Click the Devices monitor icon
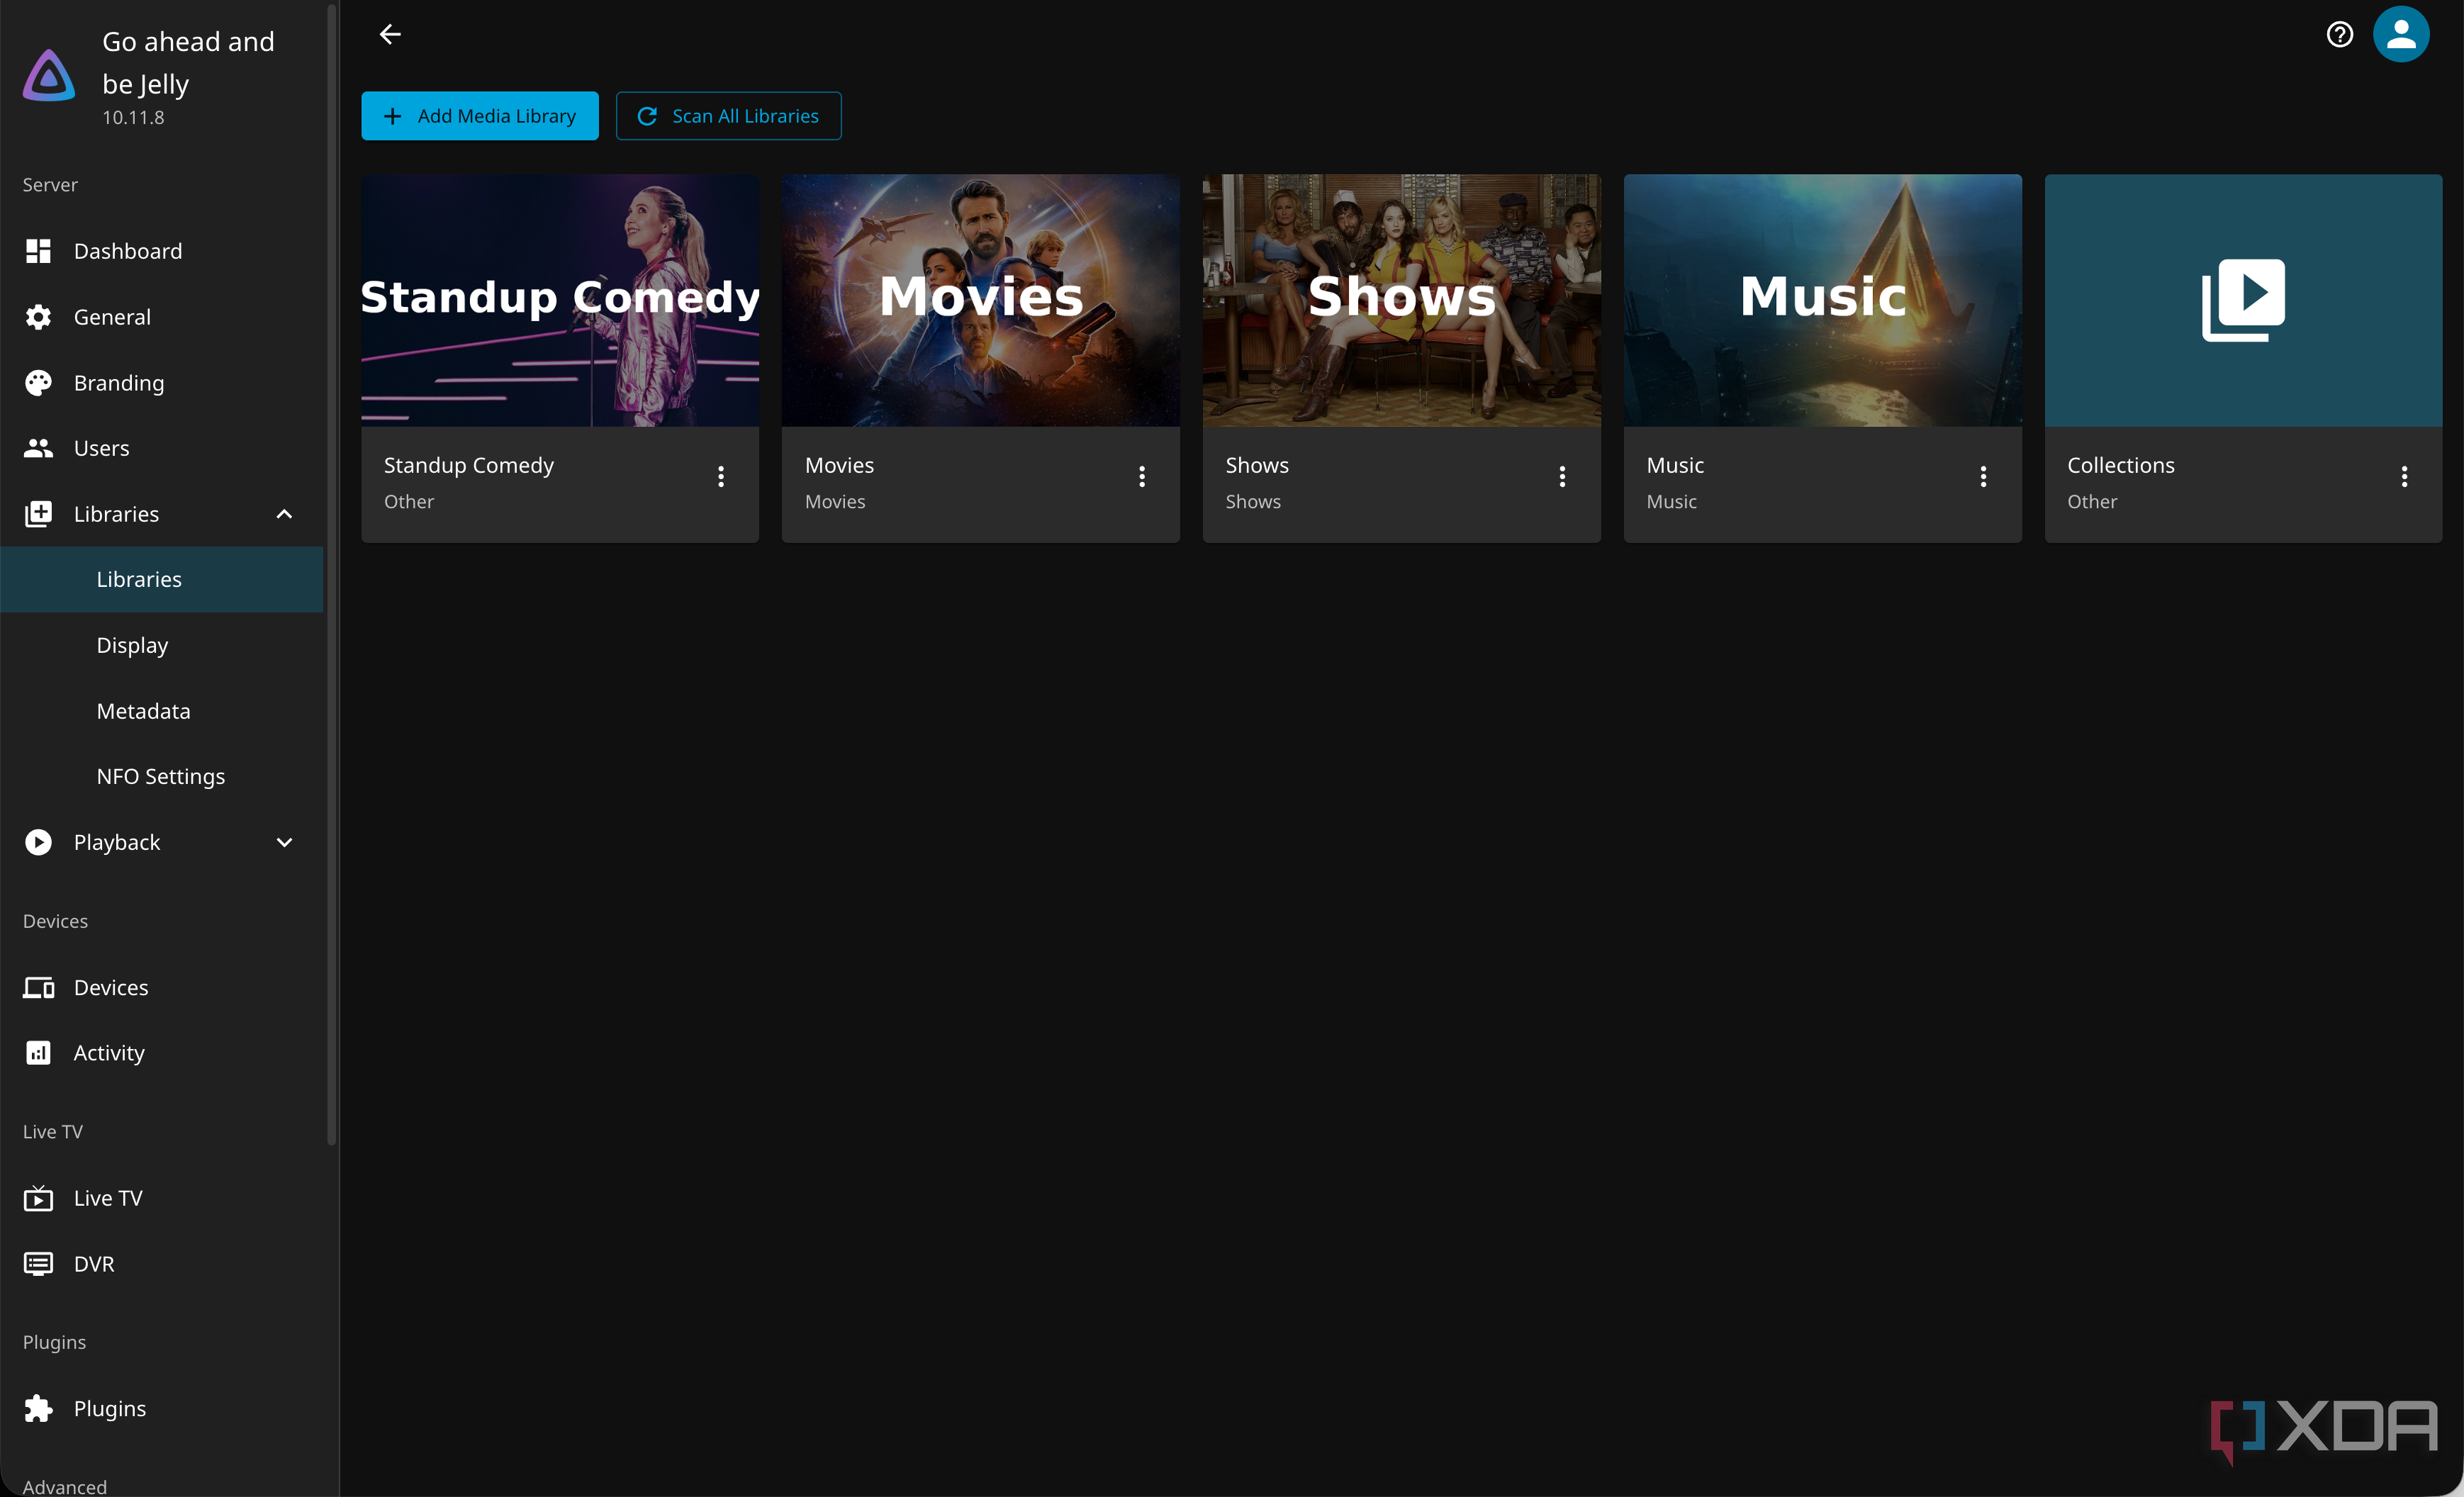Viewport: 2464px width, 1497px height. (38, 987)
